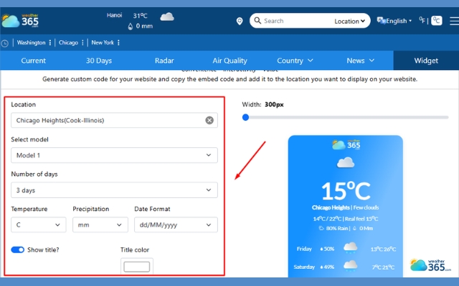Expand the Country menu
The height and width of the screenshot is (286, 459).
pyautogui.click(x=295, y=61)
